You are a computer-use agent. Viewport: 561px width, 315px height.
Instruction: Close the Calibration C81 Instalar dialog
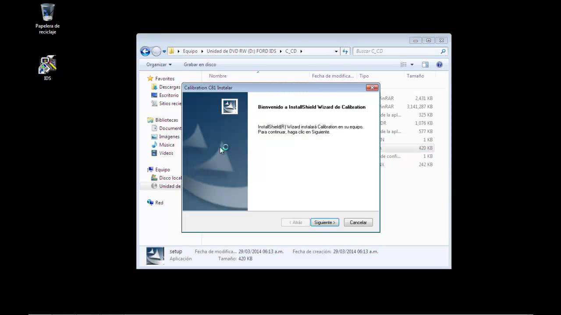click(x=372, y=87)
